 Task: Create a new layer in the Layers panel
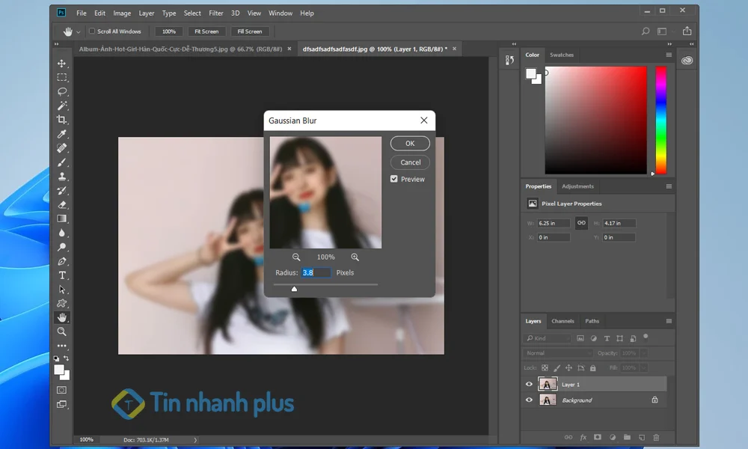(x=642, y=437)
